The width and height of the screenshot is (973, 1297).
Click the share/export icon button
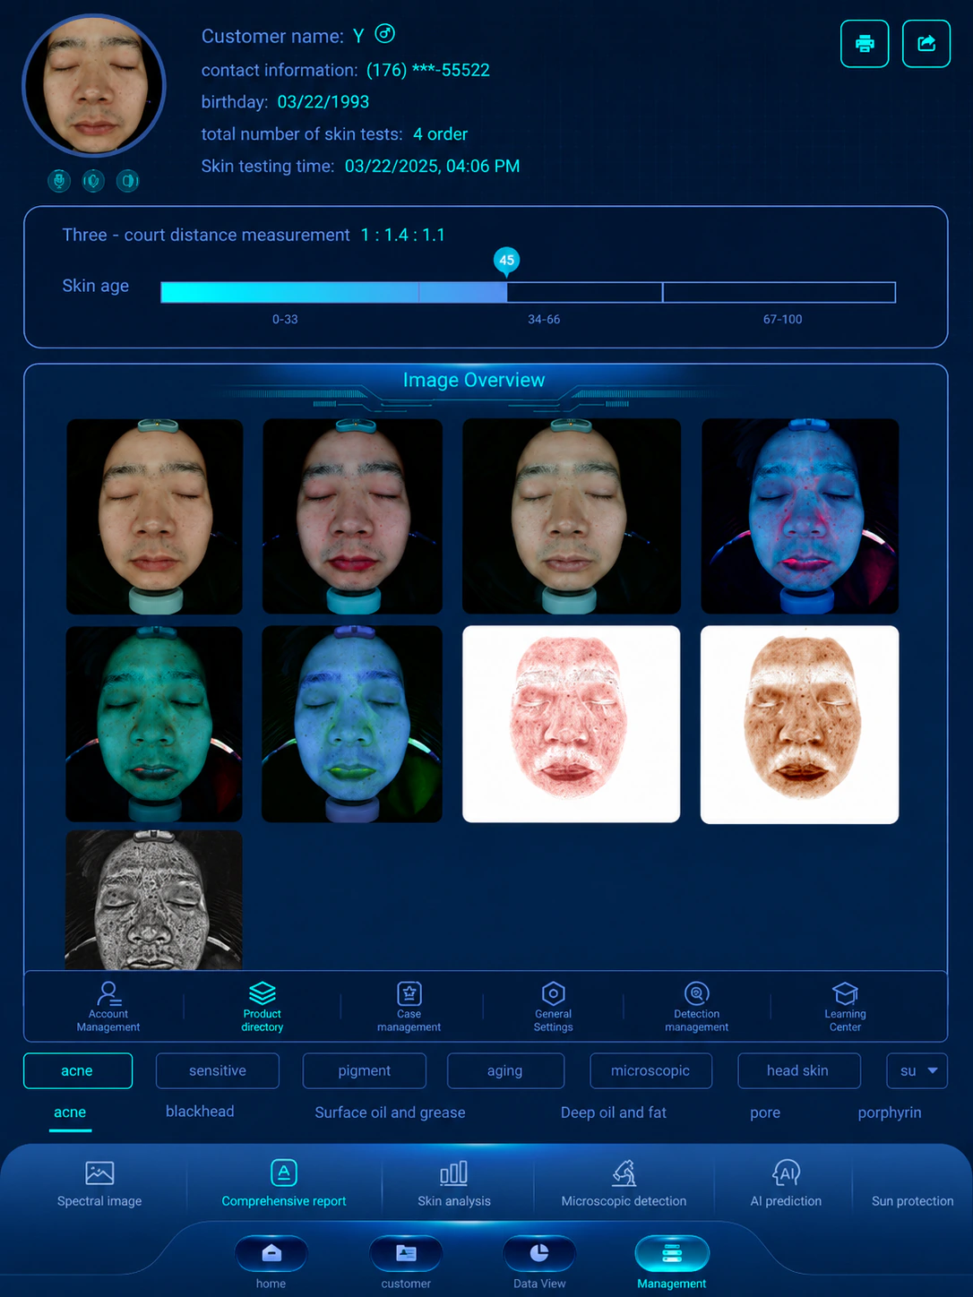click(x=926, y=43)
